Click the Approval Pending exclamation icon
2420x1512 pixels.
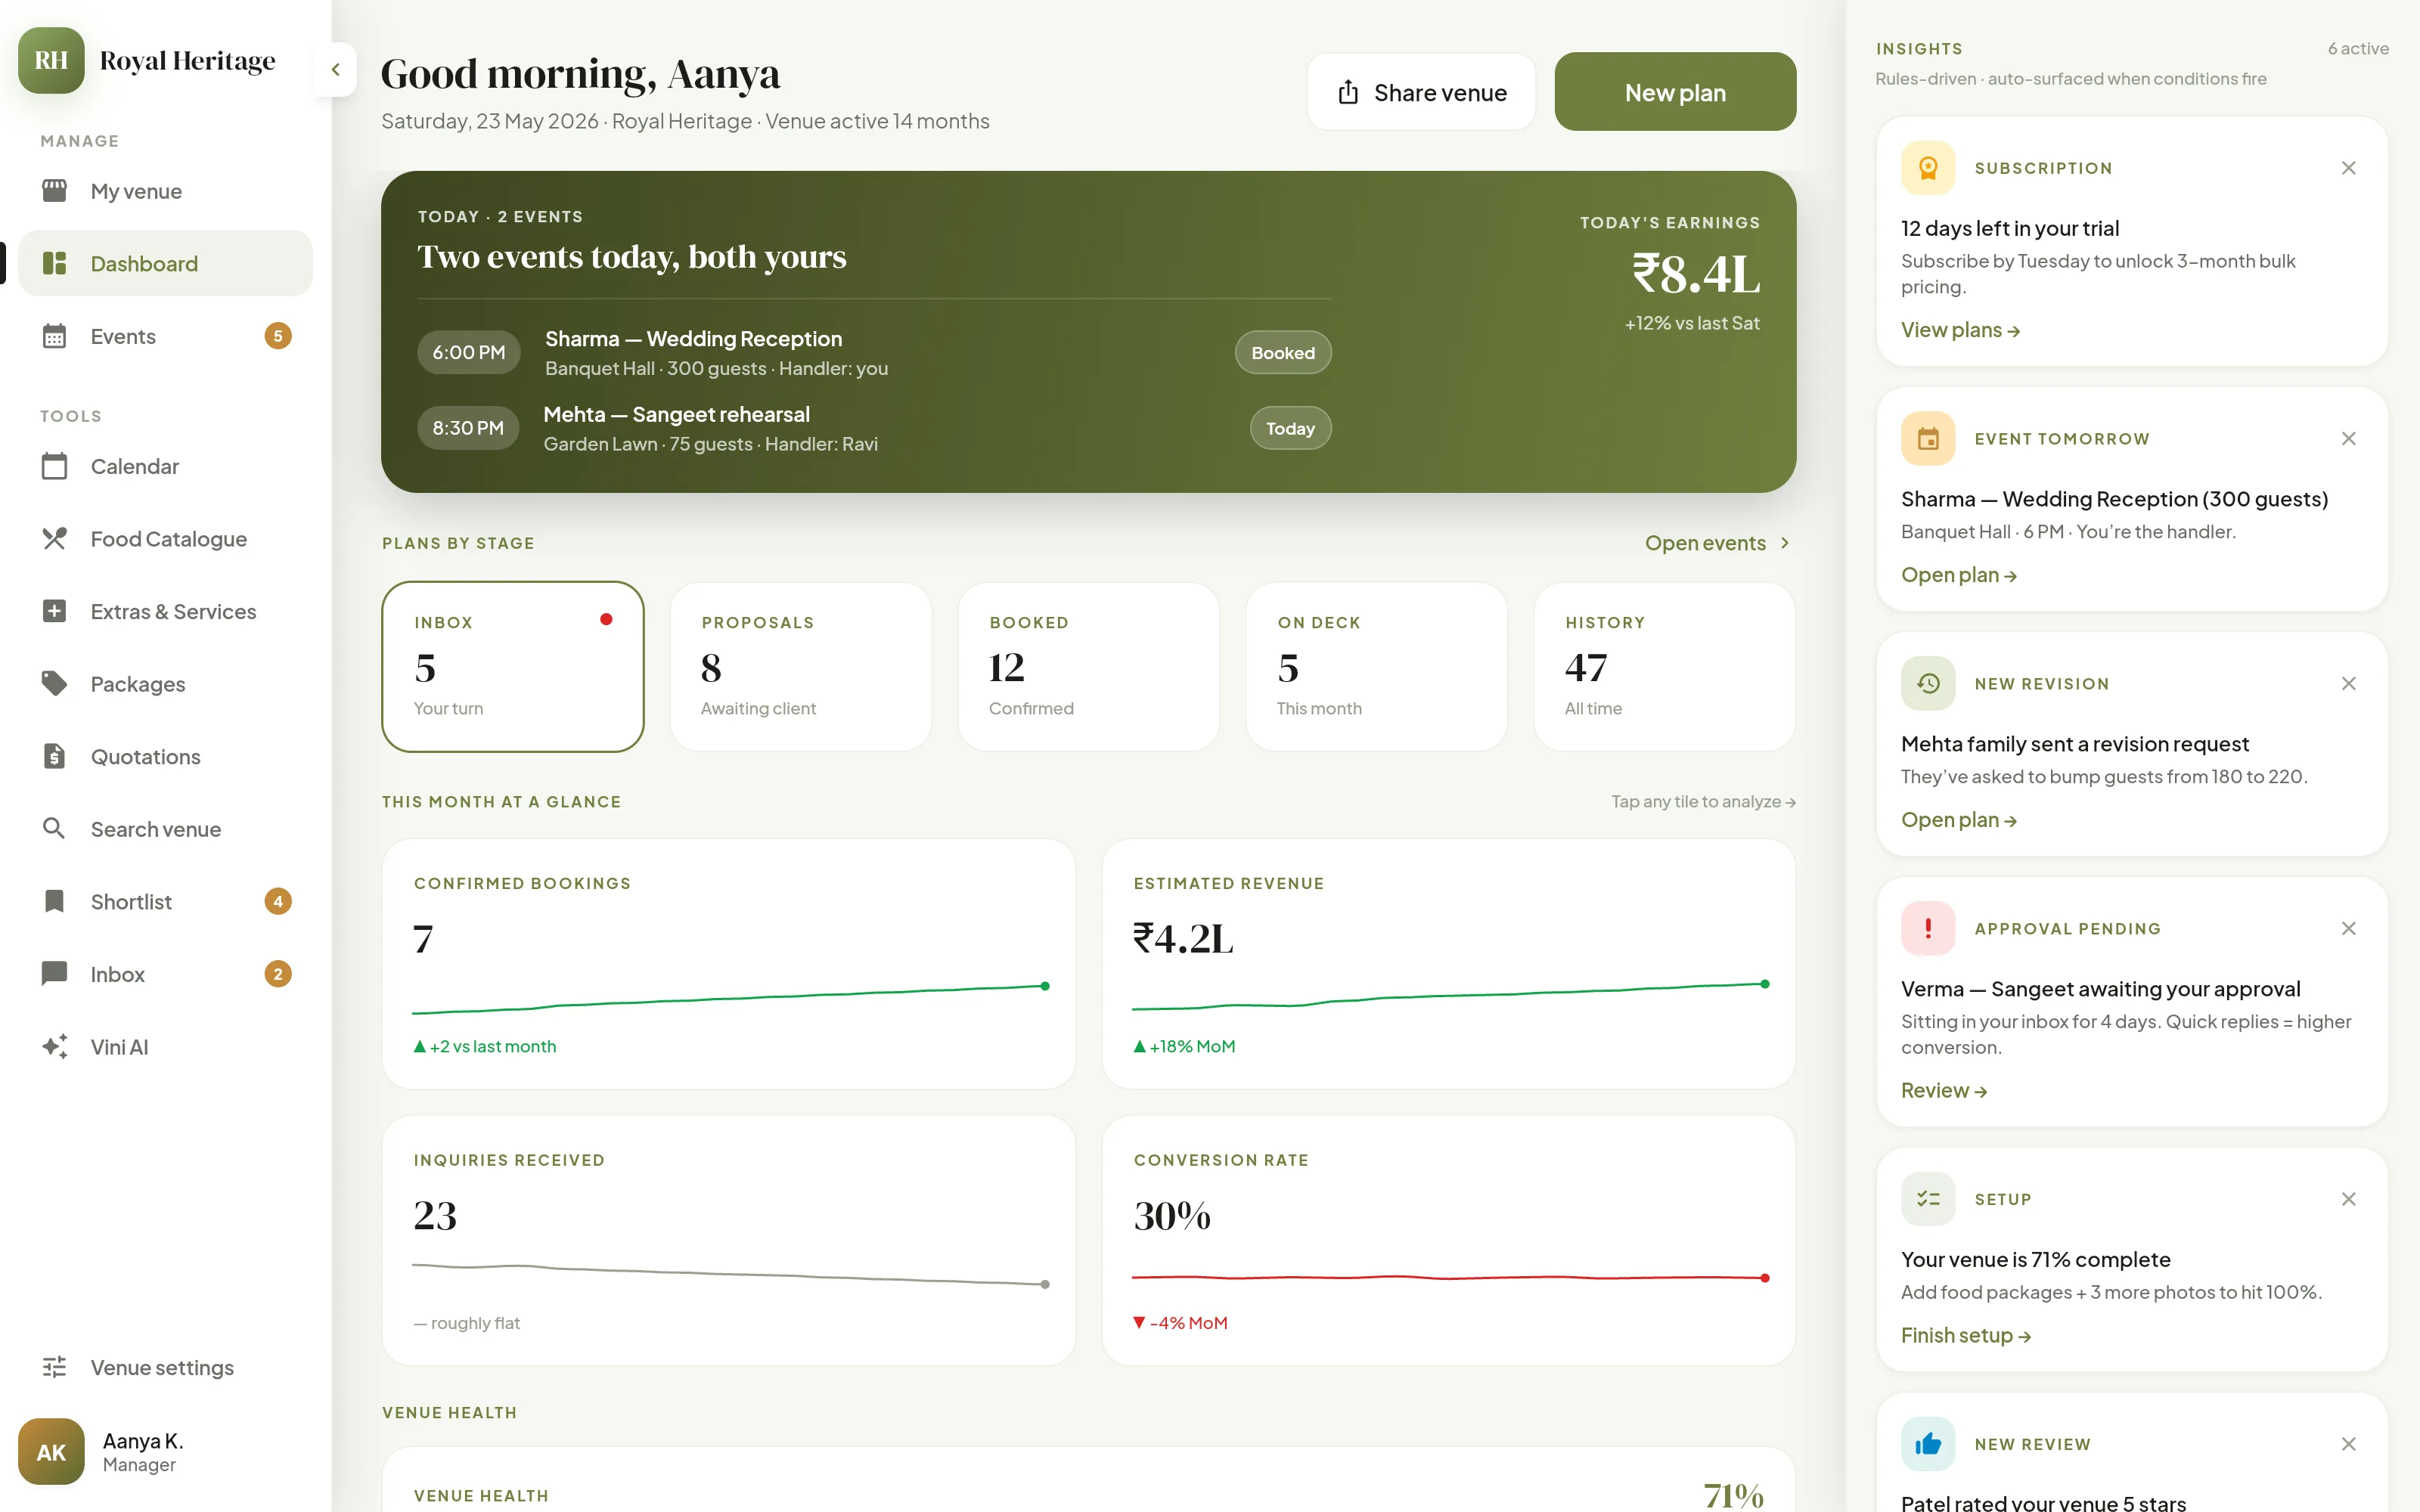(x=1928, y=929)
